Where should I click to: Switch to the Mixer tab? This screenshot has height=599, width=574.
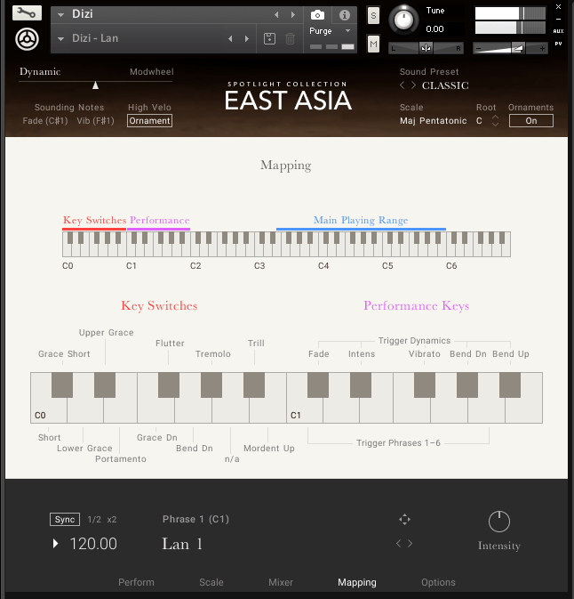point(281,582)
